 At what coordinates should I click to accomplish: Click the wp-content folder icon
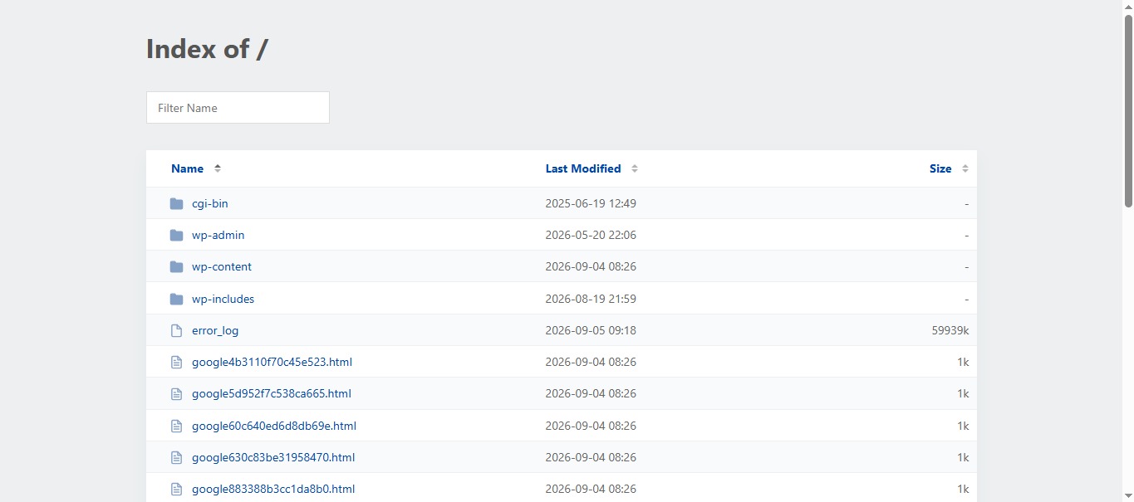coord(176,267)
